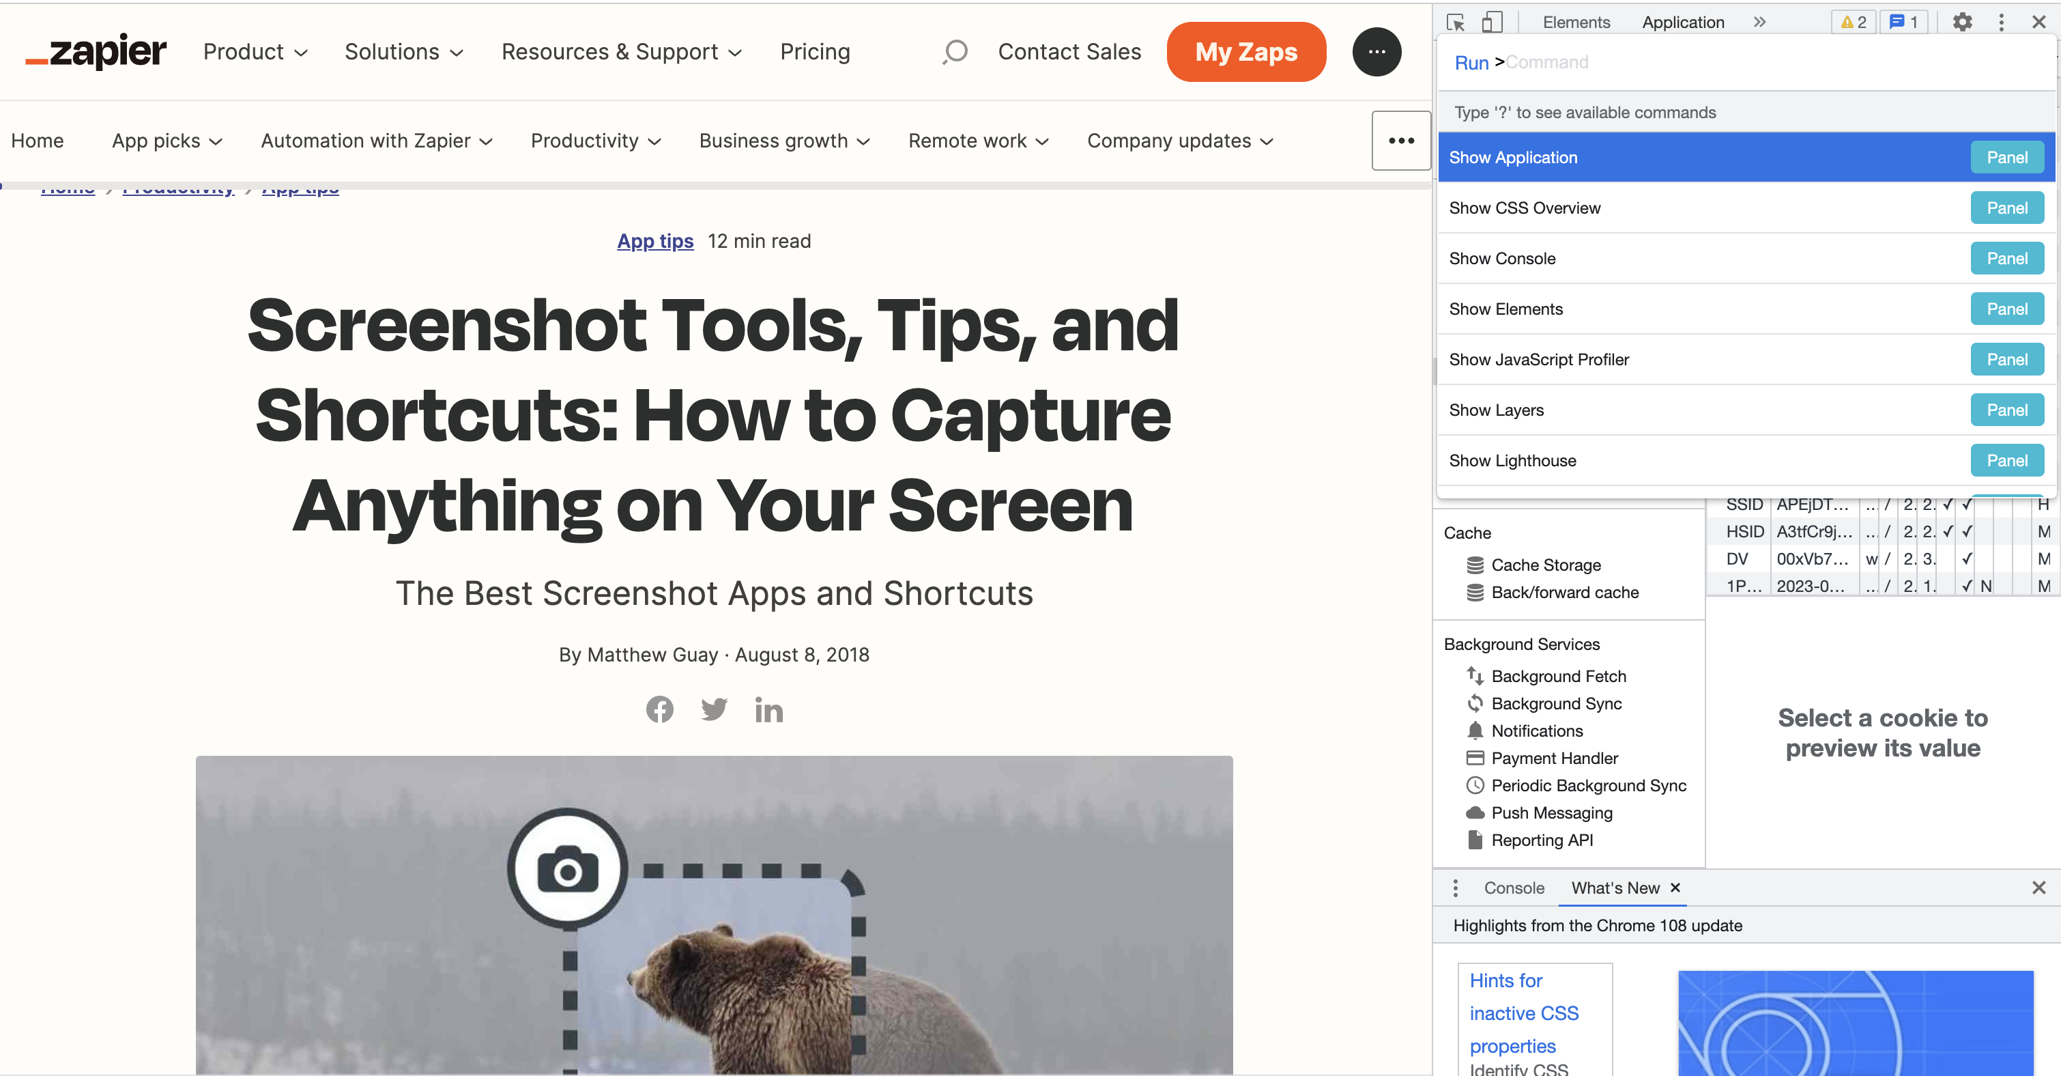Viewport: 2061px width, 1076px height.
Task: Share article via Twitter icon
Action: click(x=714, y=709)
